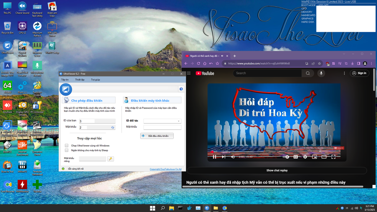Enter fullscreen in video player
The width and height of the screenshot is (377, 212).
tap(333, 157)
